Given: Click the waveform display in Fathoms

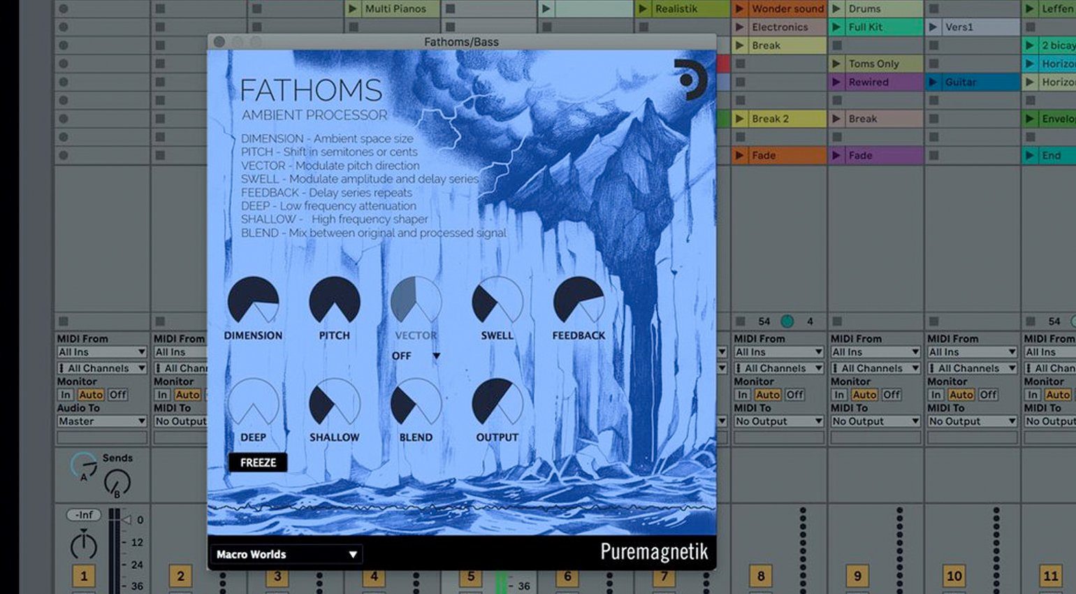Looking at the screenshot, I should (461, 507).
